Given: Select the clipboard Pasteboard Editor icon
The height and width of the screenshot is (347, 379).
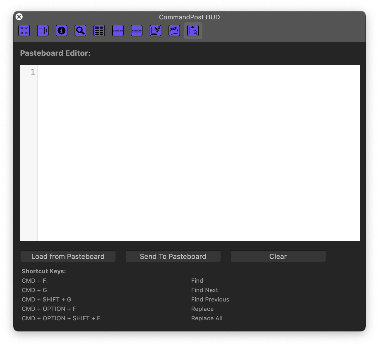Looking at the screenshot, I should coord(193,31).
